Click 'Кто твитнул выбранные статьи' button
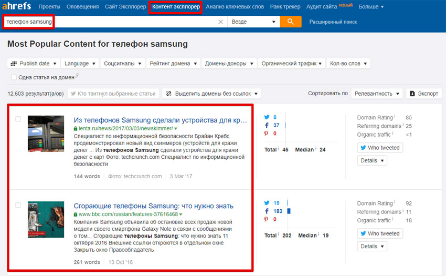The height and width of the screenshot is (276, 446). (x=113, y=94)
